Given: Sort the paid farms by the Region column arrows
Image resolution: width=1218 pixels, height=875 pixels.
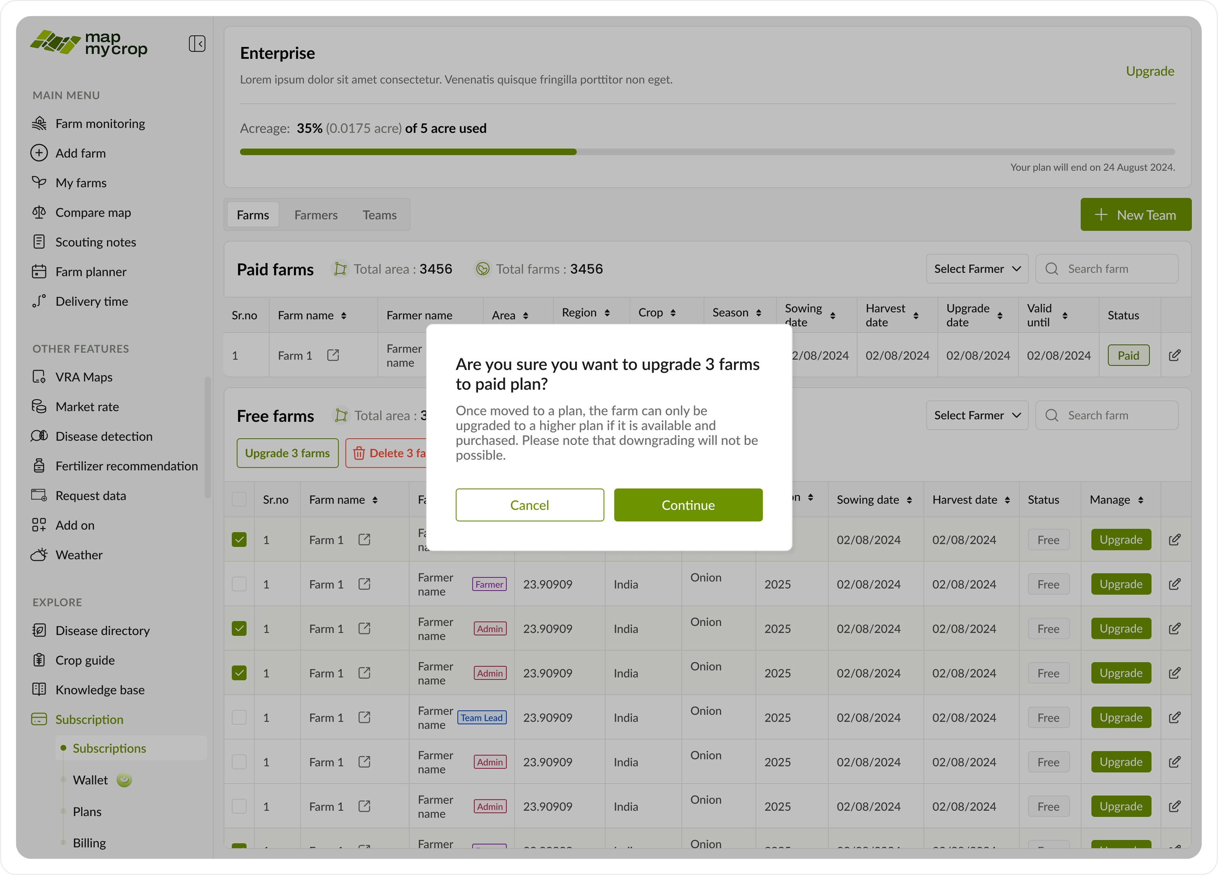Looking at the screenshot, I should pos(607,313).
